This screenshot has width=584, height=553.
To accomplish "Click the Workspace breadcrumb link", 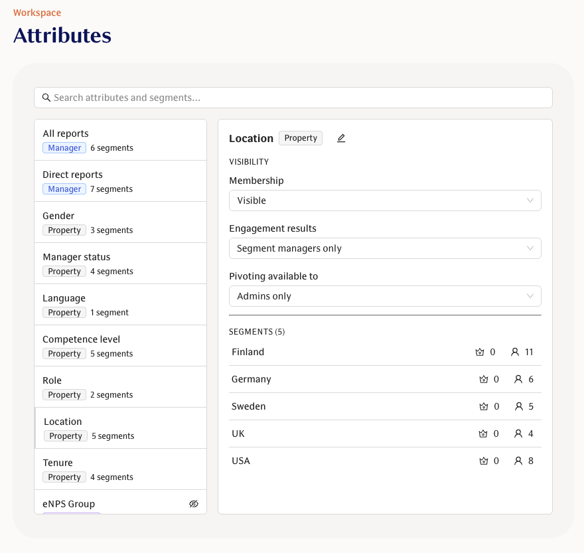I will [37, 13].
